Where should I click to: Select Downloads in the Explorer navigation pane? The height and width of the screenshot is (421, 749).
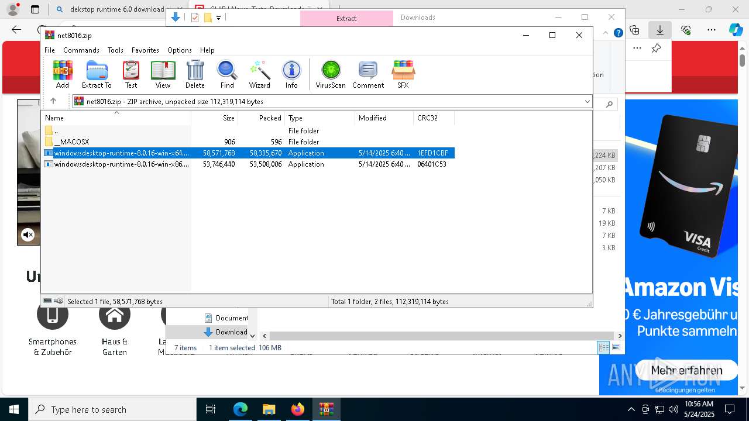(x=225, y=332)
